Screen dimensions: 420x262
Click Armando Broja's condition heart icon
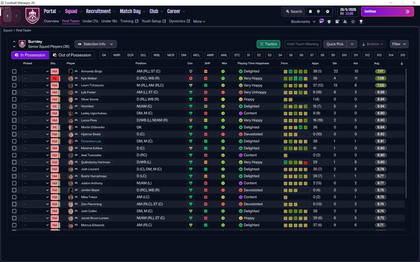(190, 71)
